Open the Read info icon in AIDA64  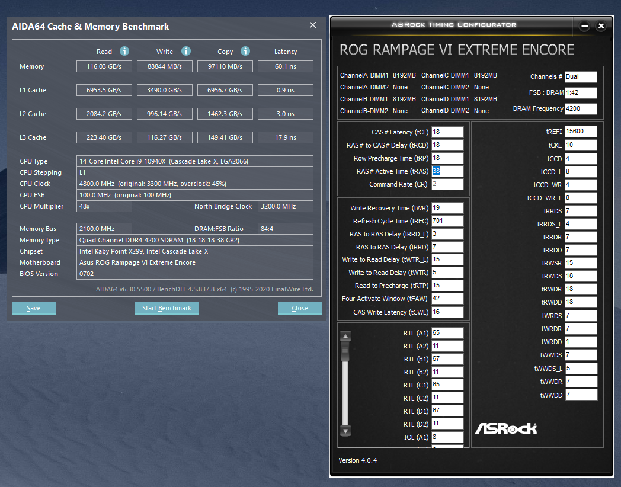click(124, 51)
